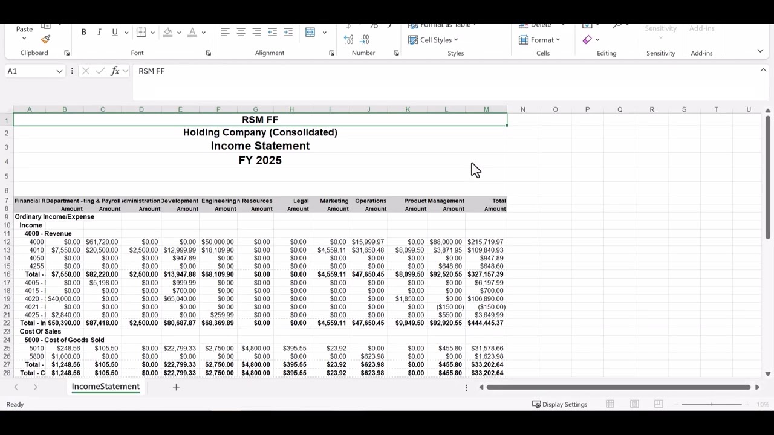Click the Font Color letter A
Image resolution: width=774 pixels, height=435 pixels.
(192, 32)
